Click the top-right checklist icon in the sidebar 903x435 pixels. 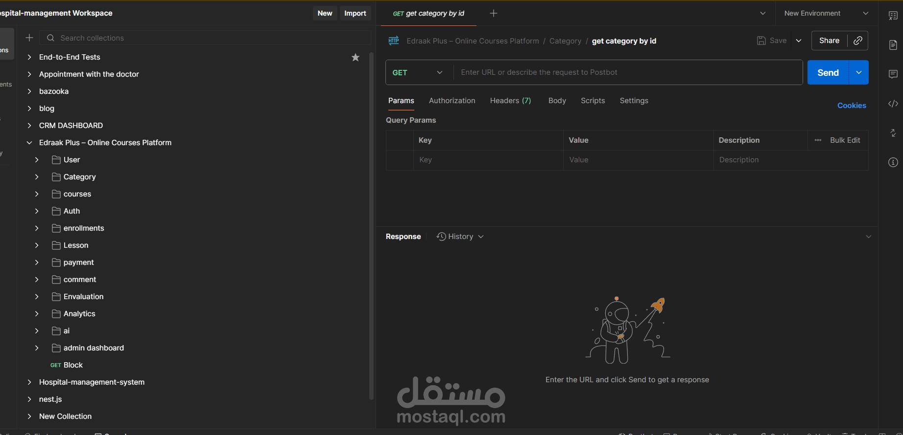[x=893, y=16]
